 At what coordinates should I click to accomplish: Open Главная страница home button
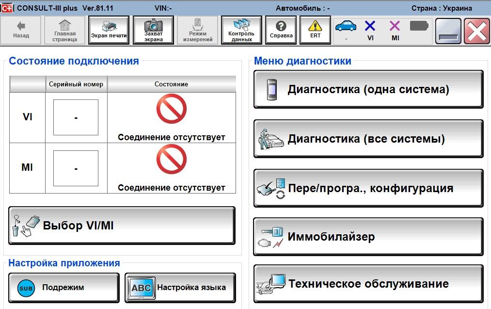pyautogui.click(x=65, y=31)
